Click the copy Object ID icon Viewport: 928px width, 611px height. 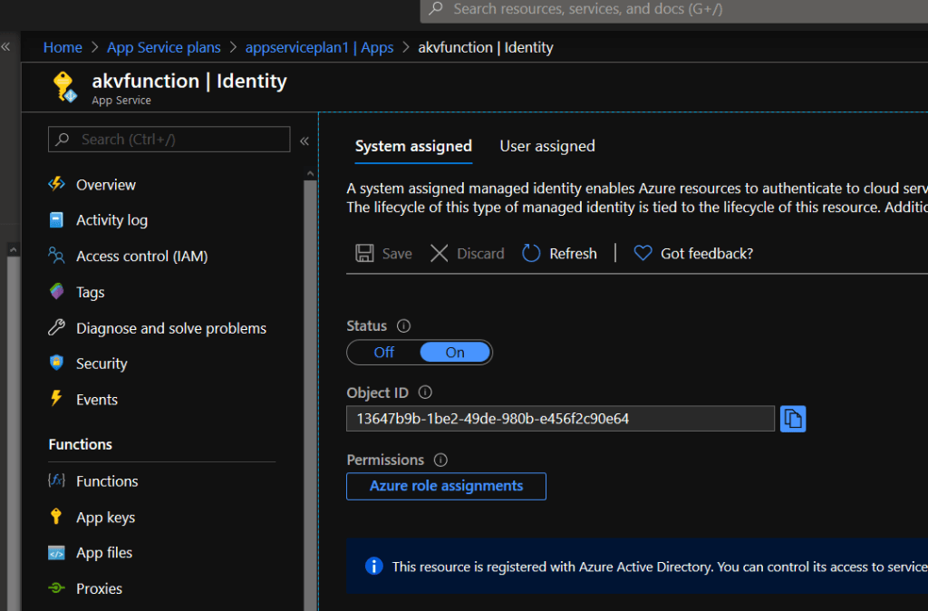[793, 418]
